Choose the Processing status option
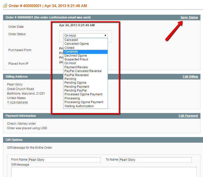The width and height of the screenshot is (203, 177). point(72,98)
